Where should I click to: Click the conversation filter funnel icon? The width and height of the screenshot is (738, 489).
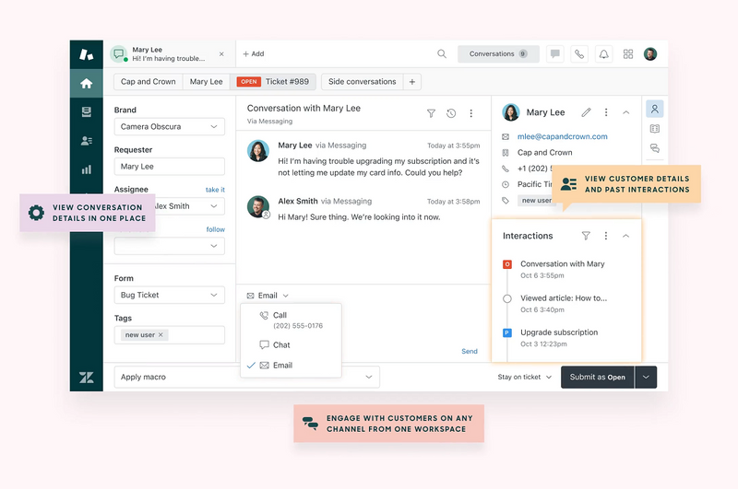pyautogui.click(x=431, y=113)
